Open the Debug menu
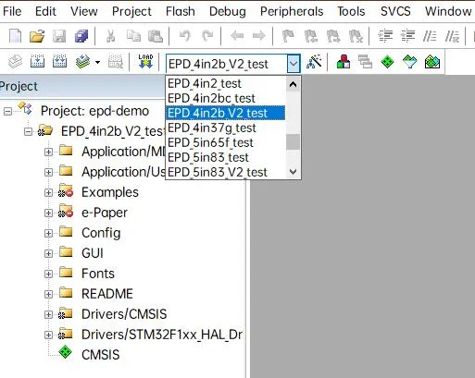 228,11
